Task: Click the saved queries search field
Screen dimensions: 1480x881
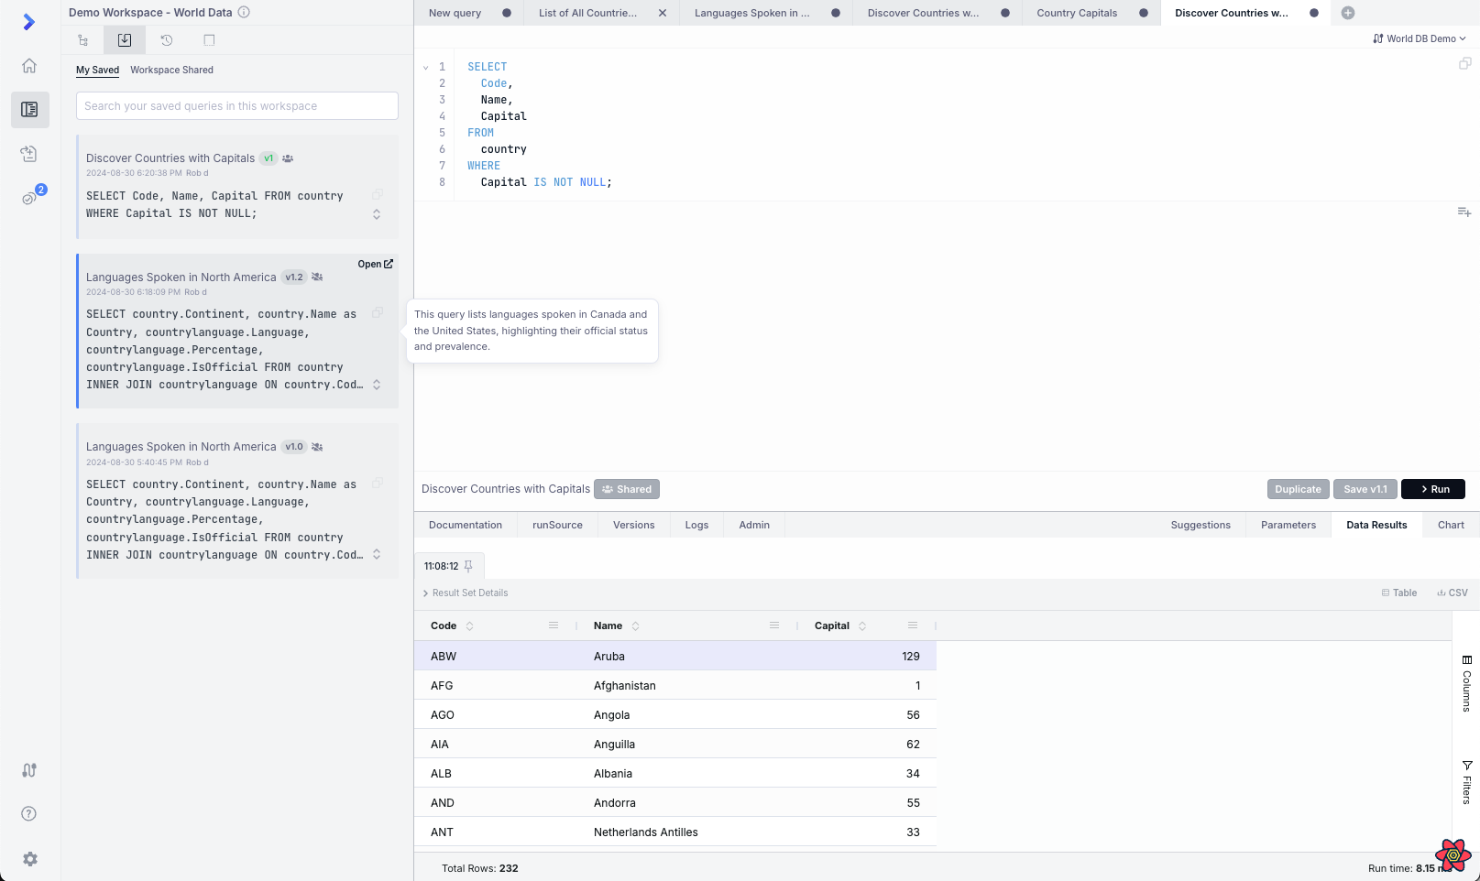Action: [x=237, y=106]
